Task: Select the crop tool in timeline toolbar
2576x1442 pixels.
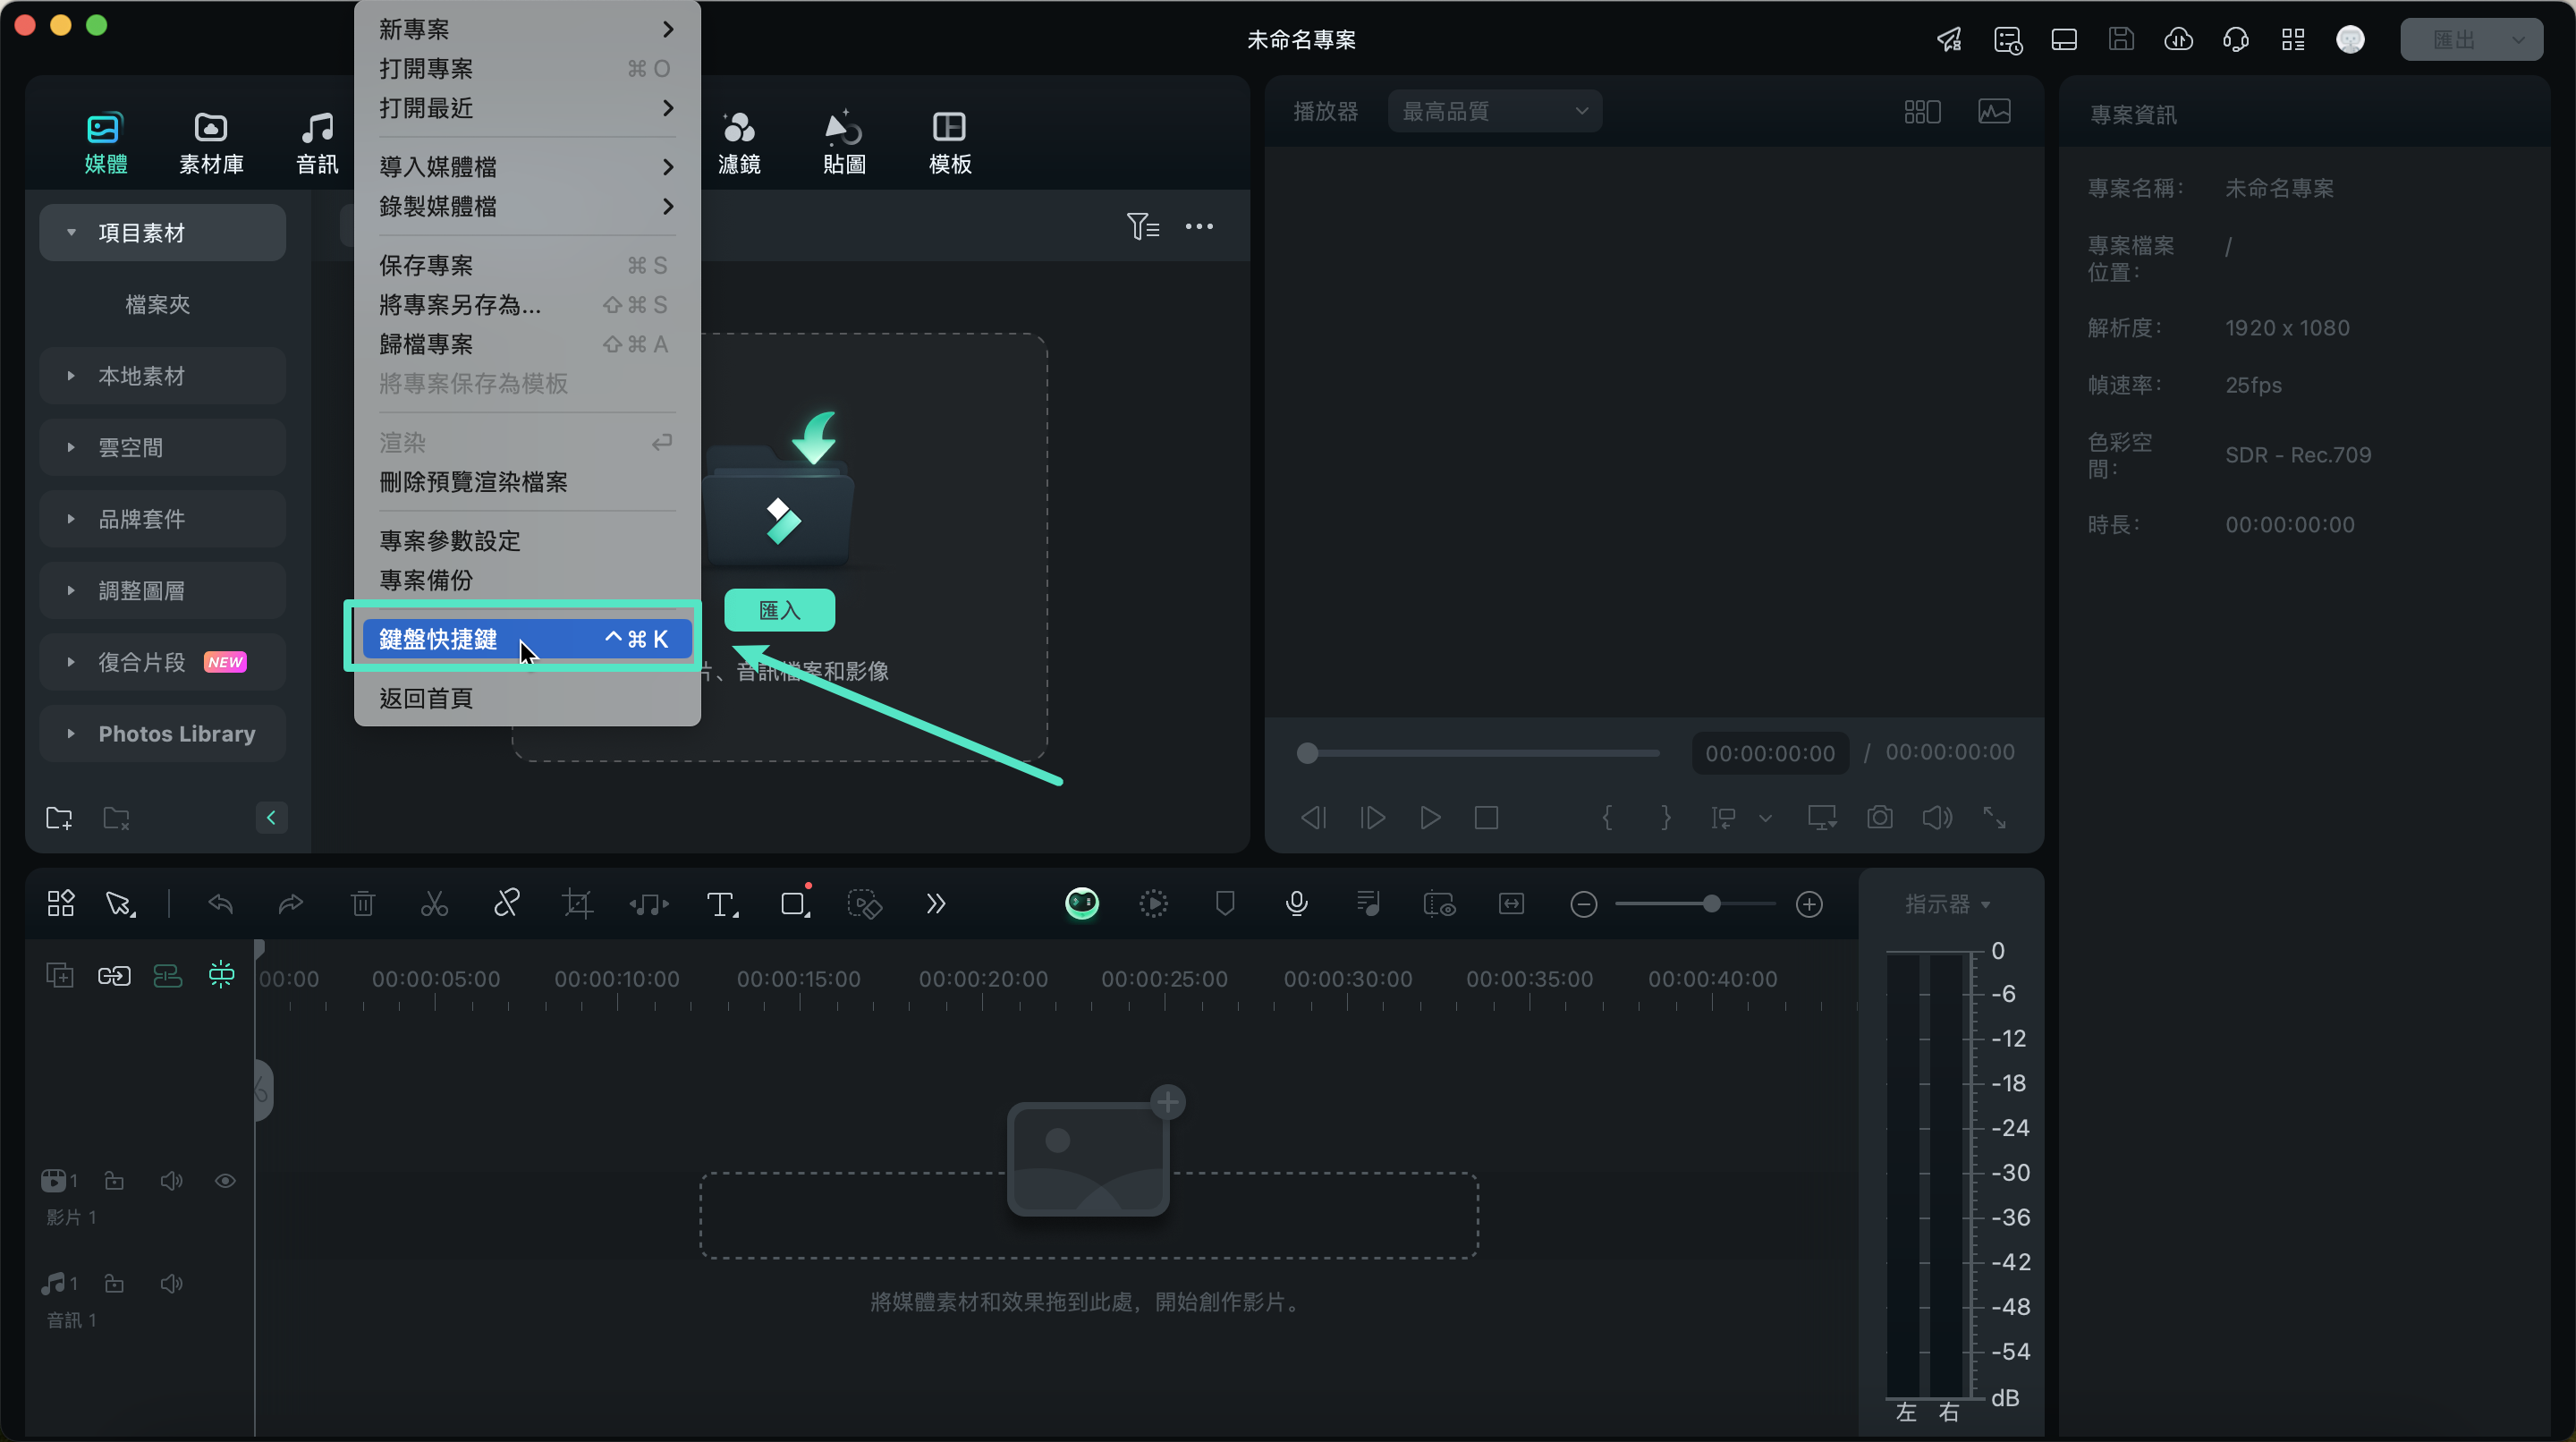Action: pyautogui.click(x=578, y=904)
